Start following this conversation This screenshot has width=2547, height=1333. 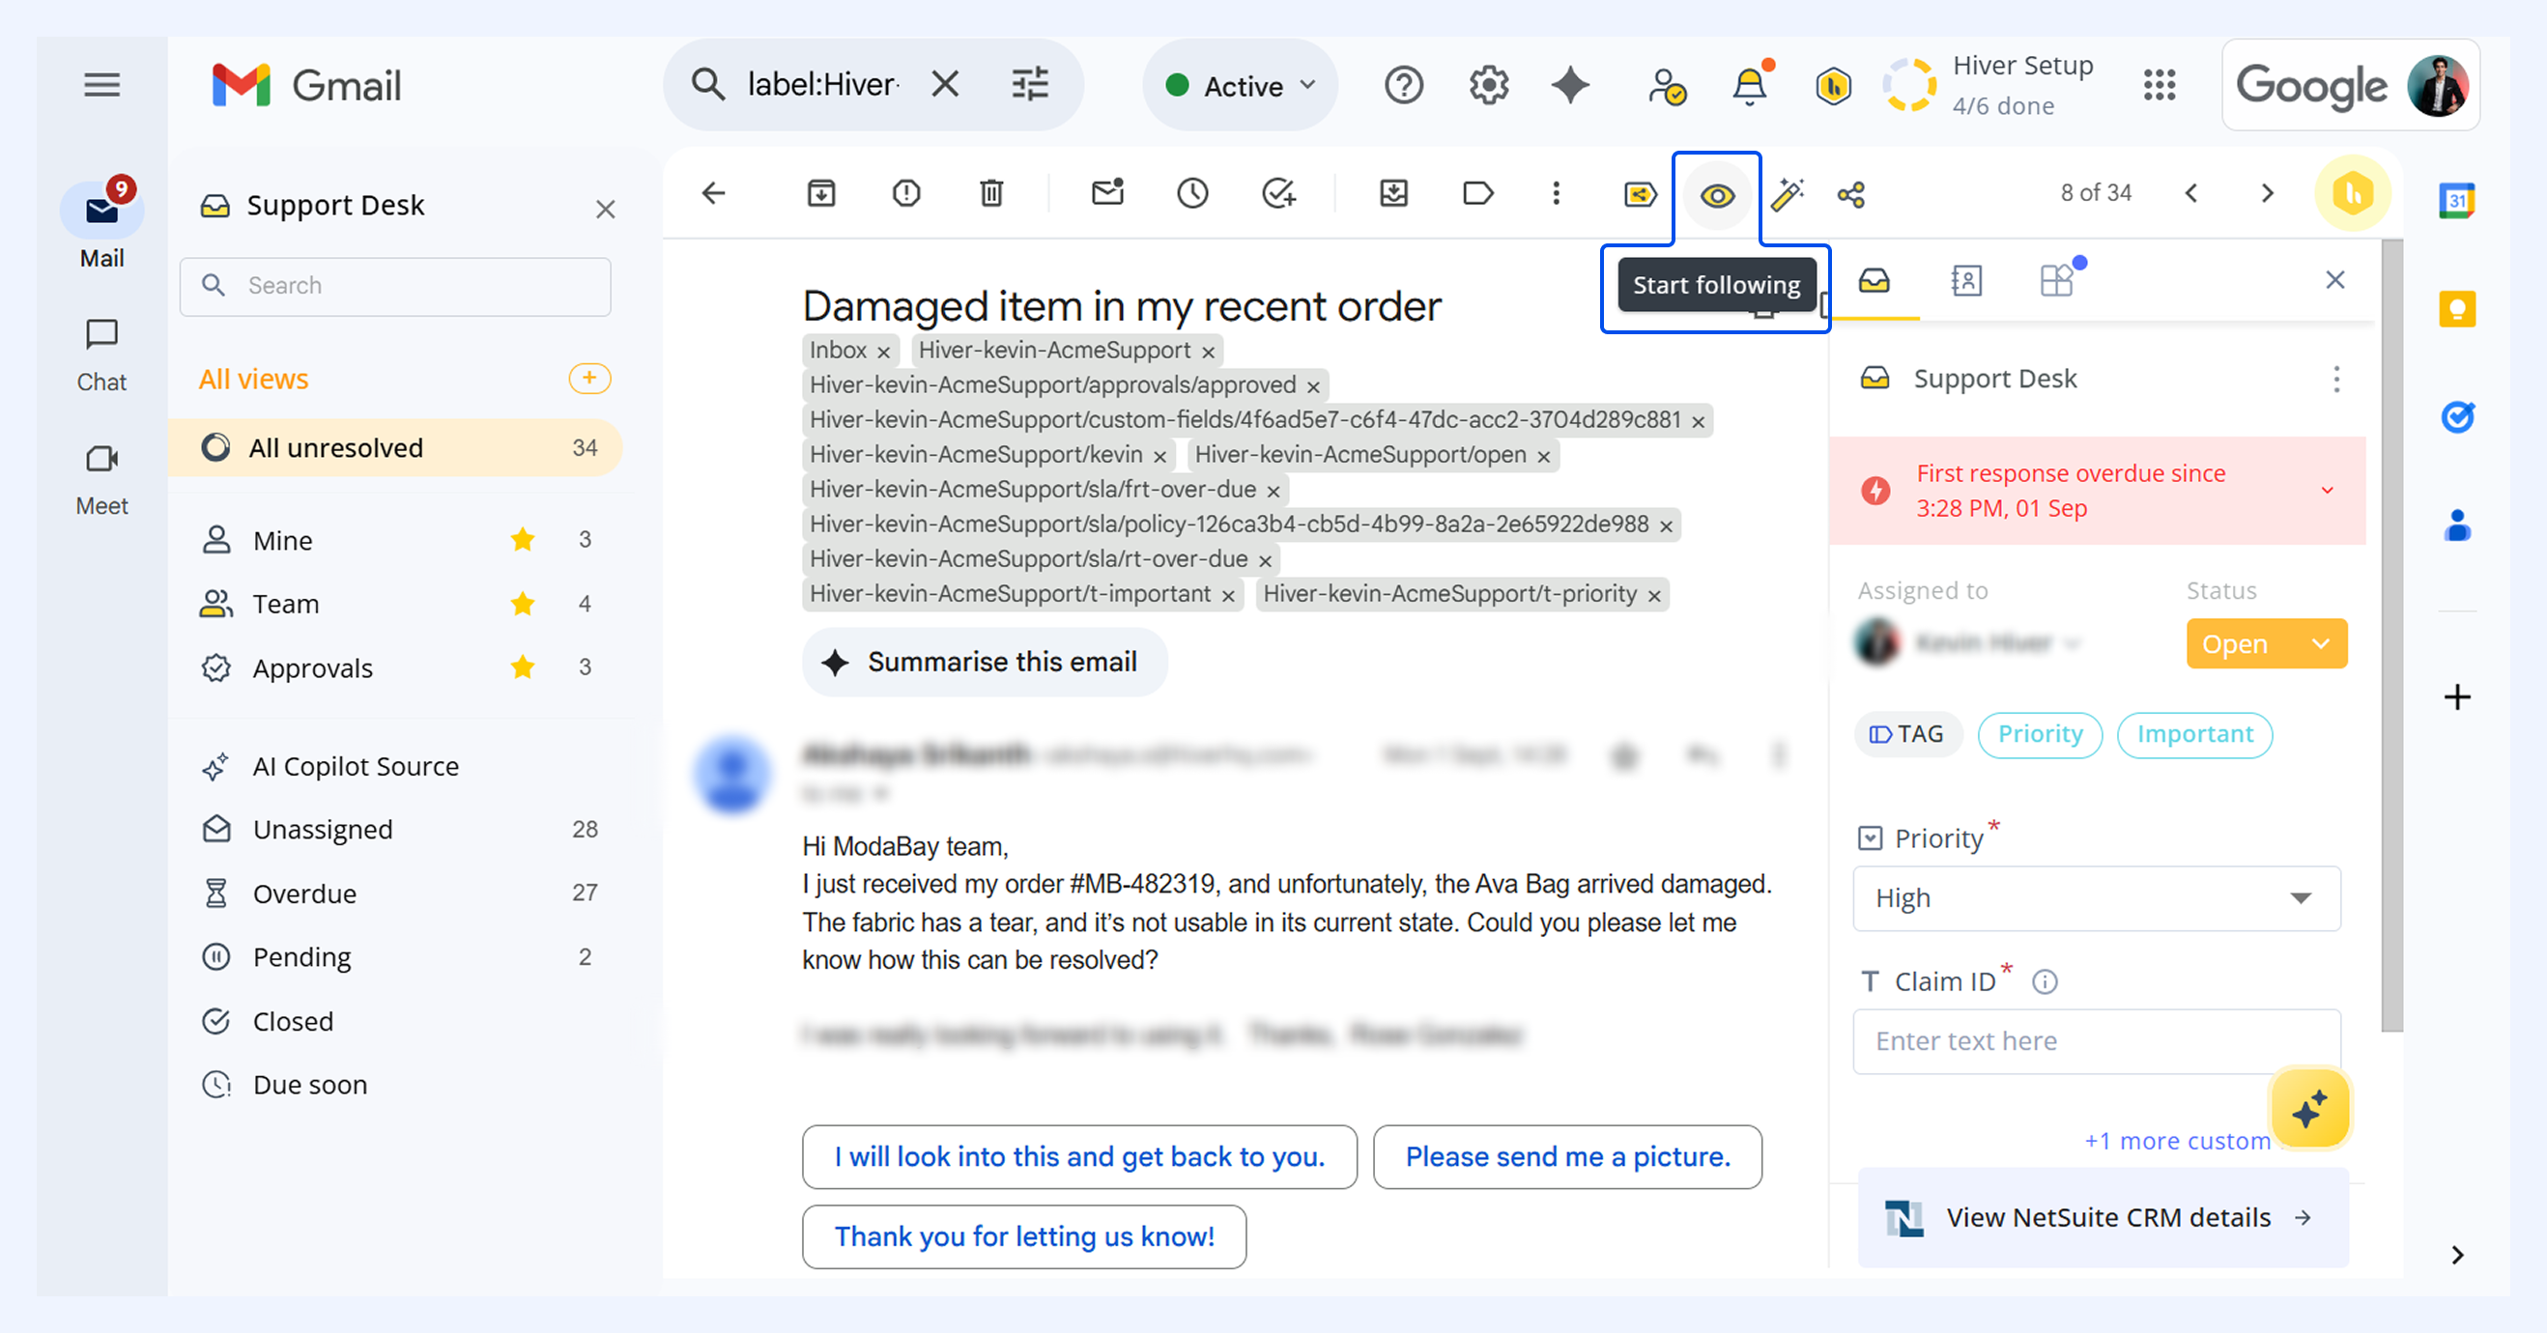(1717, 196)
